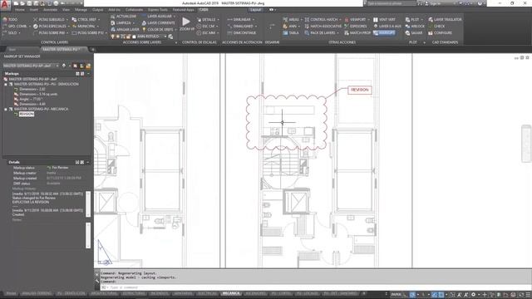Open CTROL XREF dropdown
532x299 pixels.
(x=99, y=20)
